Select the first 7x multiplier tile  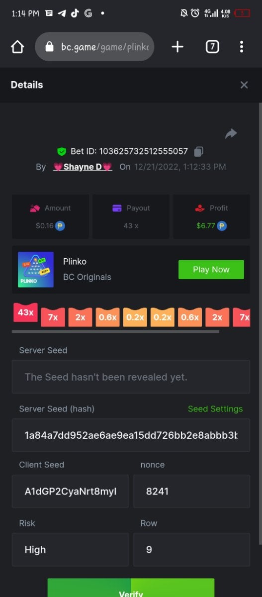tap(53, 317)
